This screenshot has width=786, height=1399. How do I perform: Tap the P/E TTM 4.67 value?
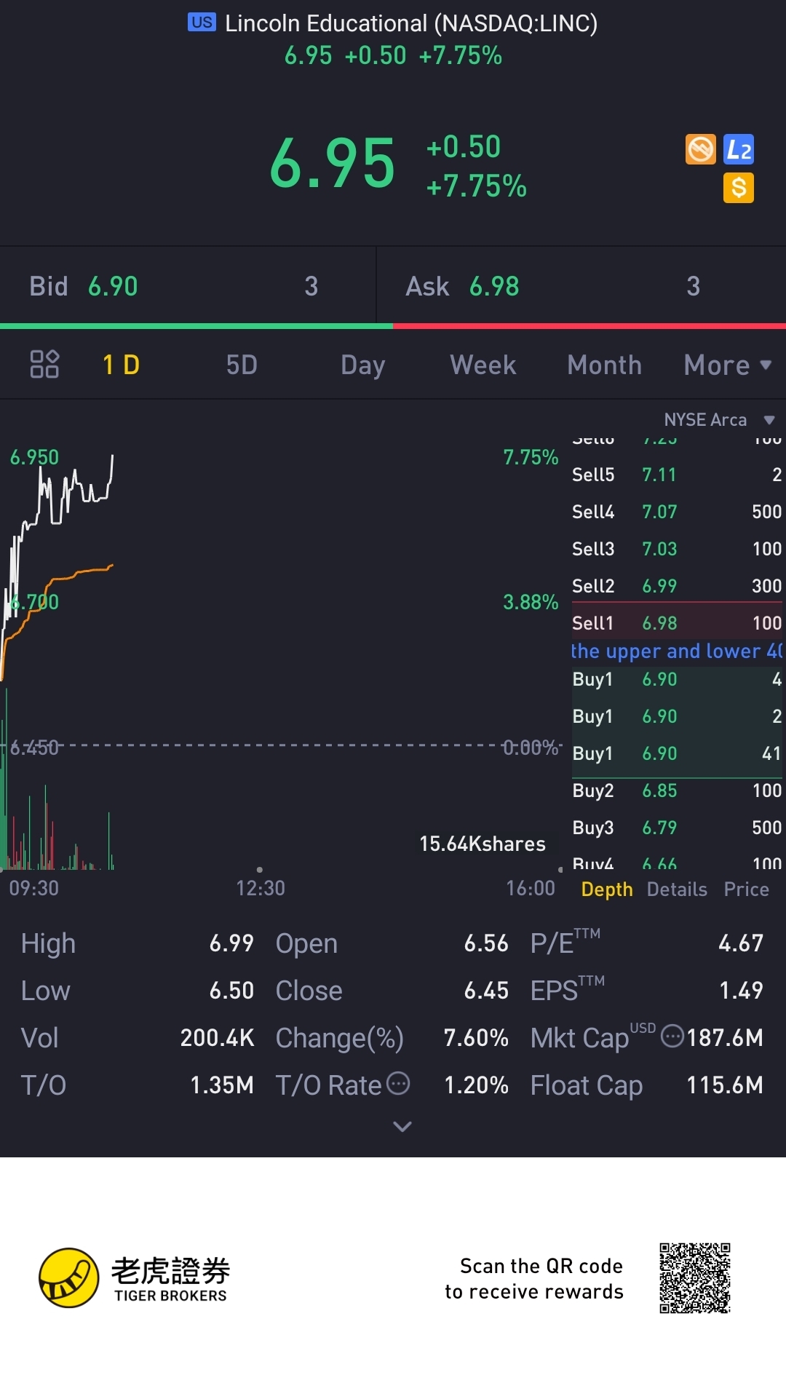(741, 943)
